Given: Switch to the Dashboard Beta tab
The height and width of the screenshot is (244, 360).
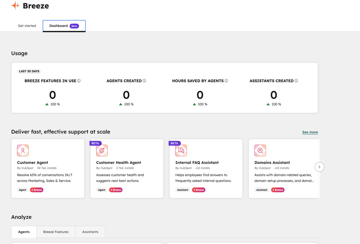Looking at the screenshot, I should pyautogui.click(x=64, y=26).
